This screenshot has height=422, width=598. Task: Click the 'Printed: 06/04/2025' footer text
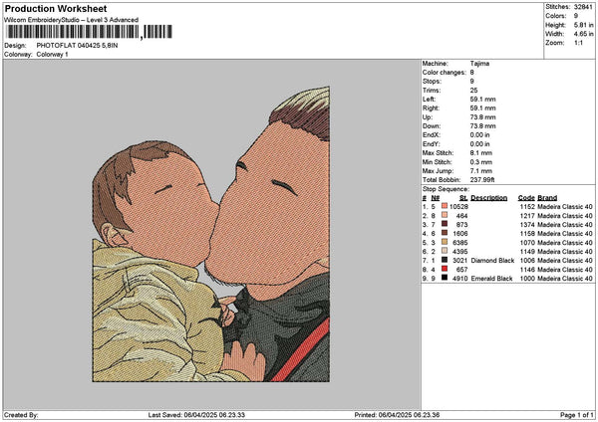(397, 415)
